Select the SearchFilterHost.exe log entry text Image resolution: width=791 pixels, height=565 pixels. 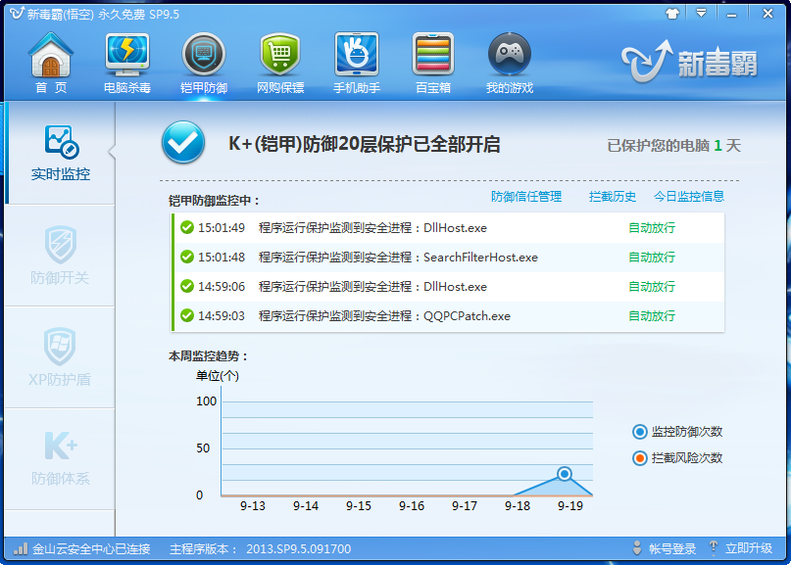tap(398, 258)
